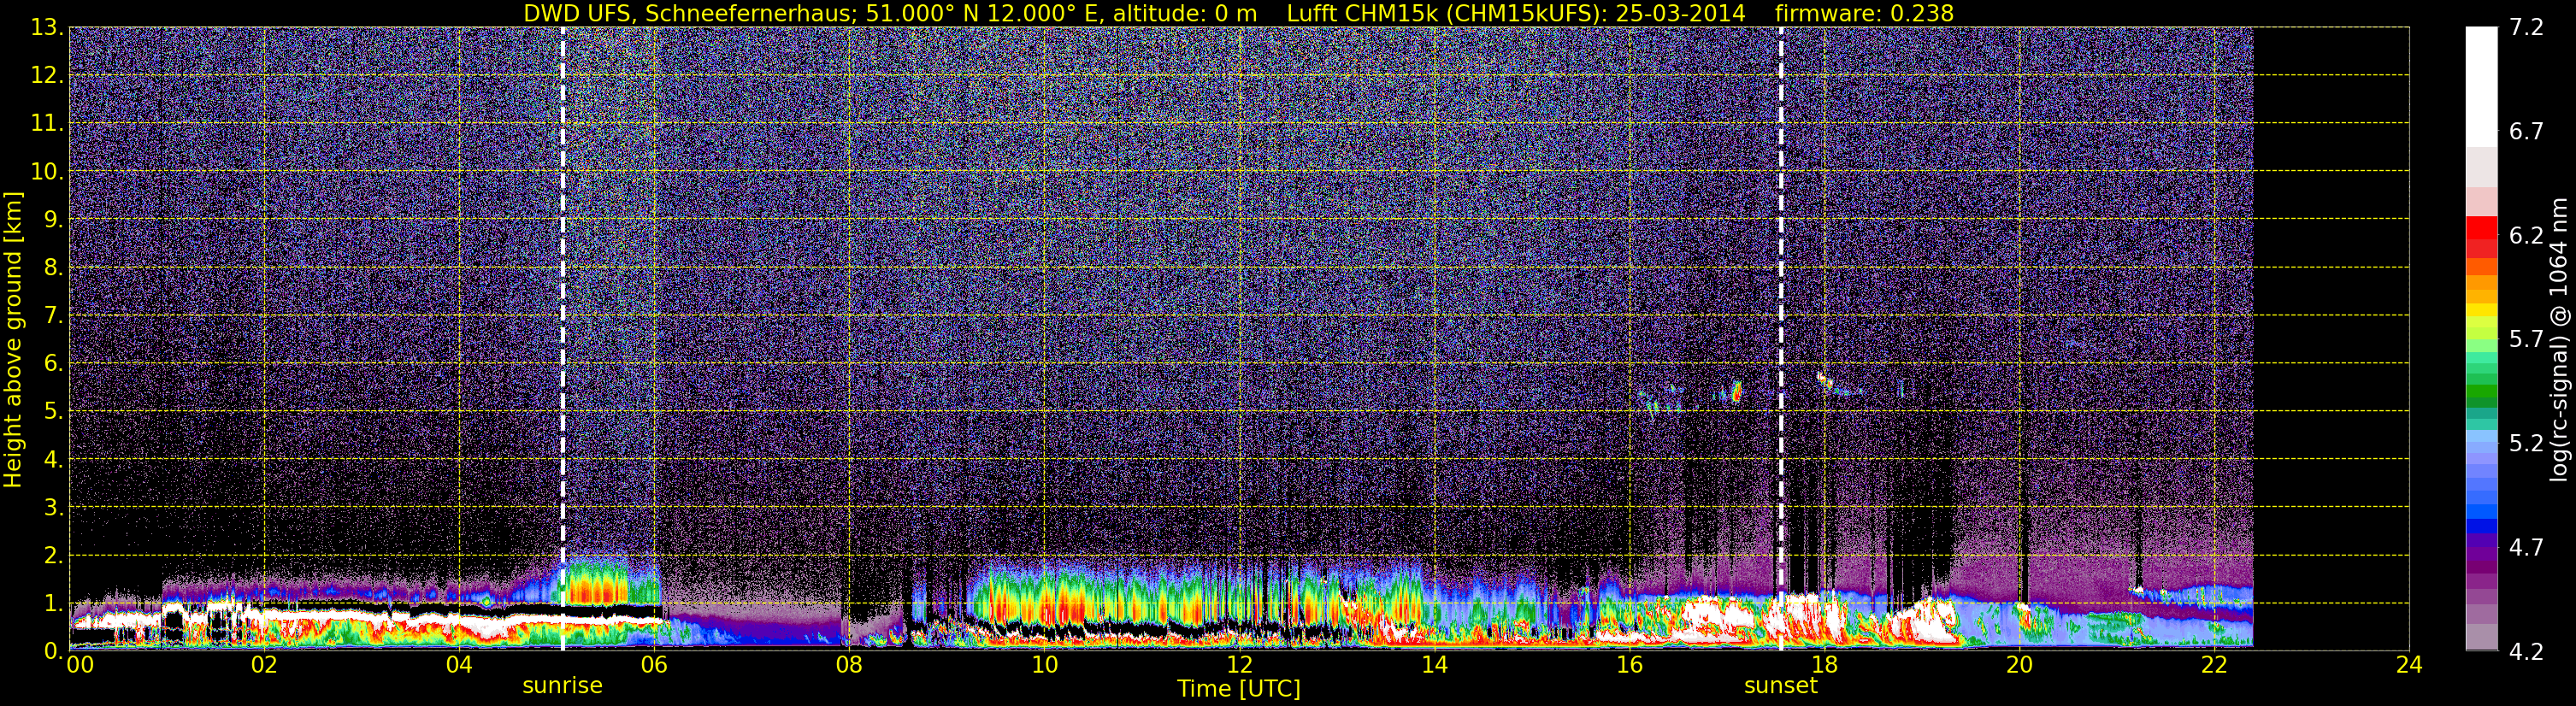Click the time tick label '02'
Image resolution: width=2576 pixels, height=706 pixels.
[x=263, y=665]
